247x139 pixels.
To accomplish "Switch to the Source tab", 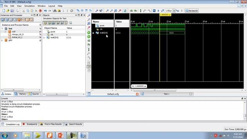I will [34, 94].
